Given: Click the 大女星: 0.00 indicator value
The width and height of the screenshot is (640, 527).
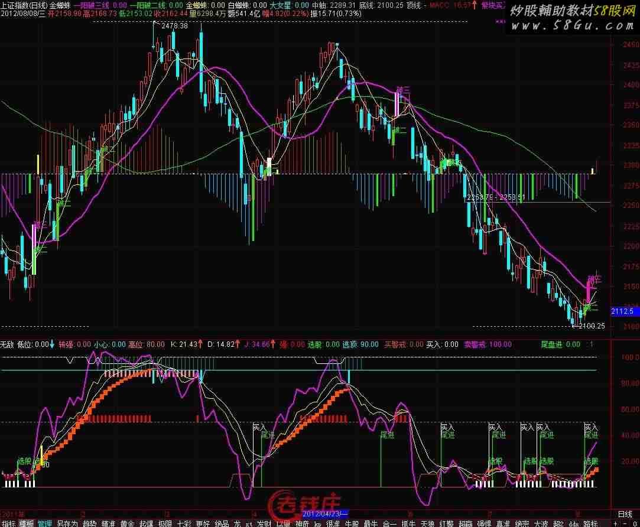Looking at the screenshot, I should (290, 5).
